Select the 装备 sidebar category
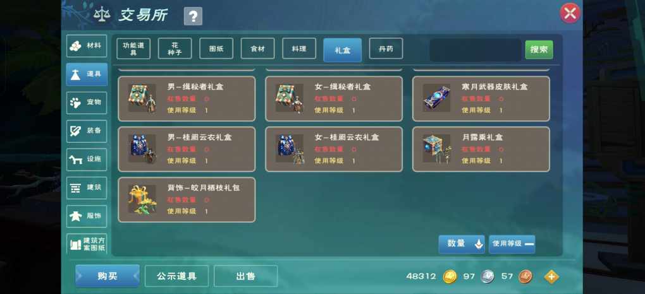The width and height of the screenshot is (645, 294). point(87,131)
